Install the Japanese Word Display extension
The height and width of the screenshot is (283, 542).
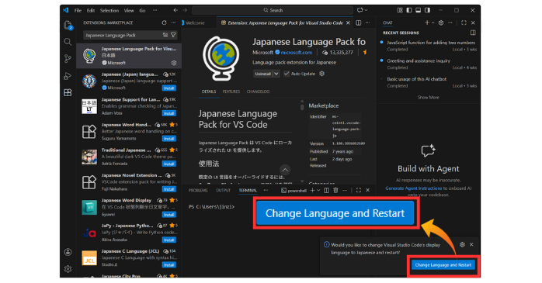[169, 214]
